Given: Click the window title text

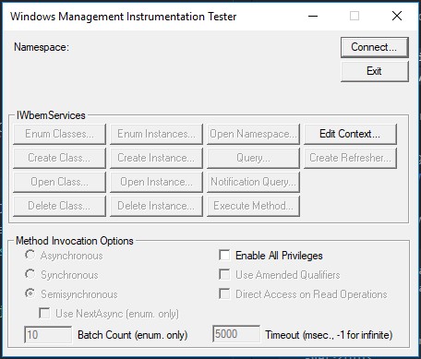Looking at the screenshot, I should [x=124, y=17].
